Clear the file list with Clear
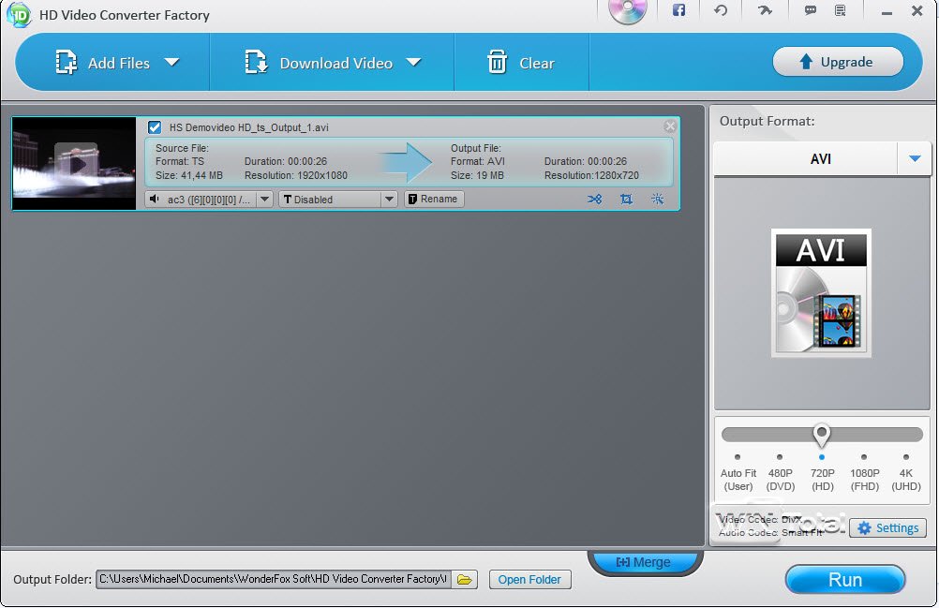The image size is (939, 608). [x=521, y=62]
